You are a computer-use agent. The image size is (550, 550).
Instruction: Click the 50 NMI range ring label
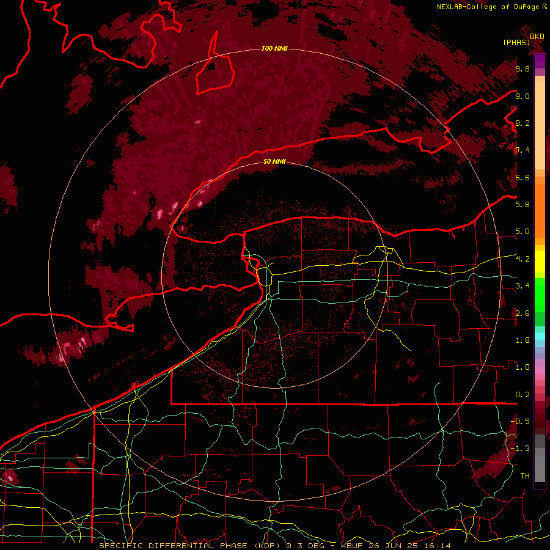(274, 161)
